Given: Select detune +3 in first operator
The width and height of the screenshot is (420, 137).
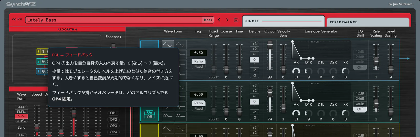Looking at the screenshot, I should point(254,44).
